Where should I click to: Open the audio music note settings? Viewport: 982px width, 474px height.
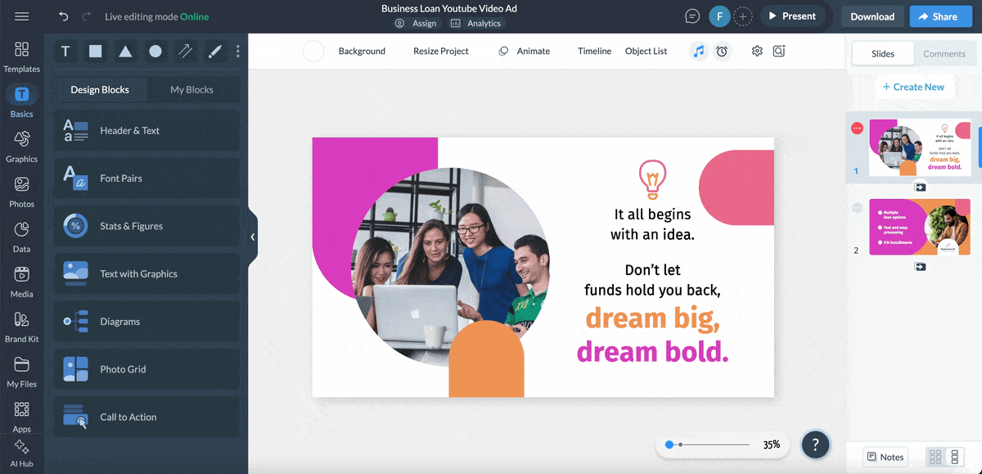tap(698, 51)
